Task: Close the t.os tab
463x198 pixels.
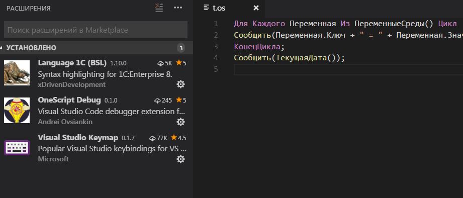Action: coord(256,8)
